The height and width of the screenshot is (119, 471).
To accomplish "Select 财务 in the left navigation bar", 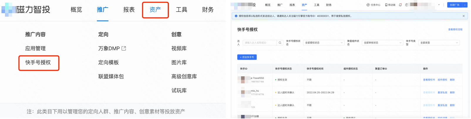I will click(x=208, y=10).
